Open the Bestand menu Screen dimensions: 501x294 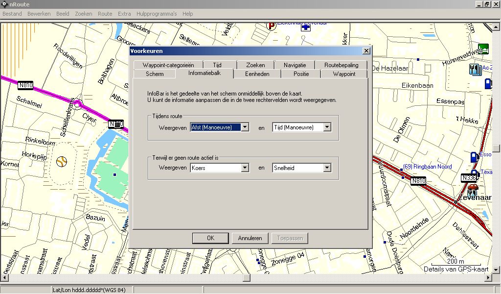(12, 14)
